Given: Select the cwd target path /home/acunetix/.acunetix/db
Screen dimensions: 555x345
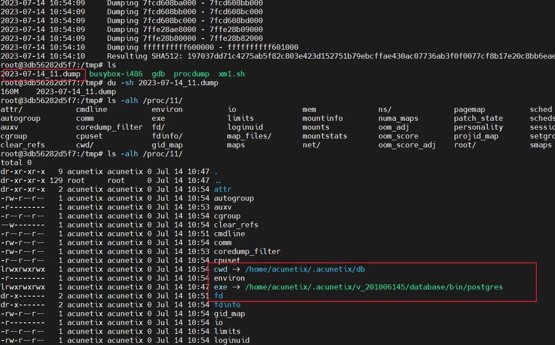Looking at the screenshot, I should [305, 270].
